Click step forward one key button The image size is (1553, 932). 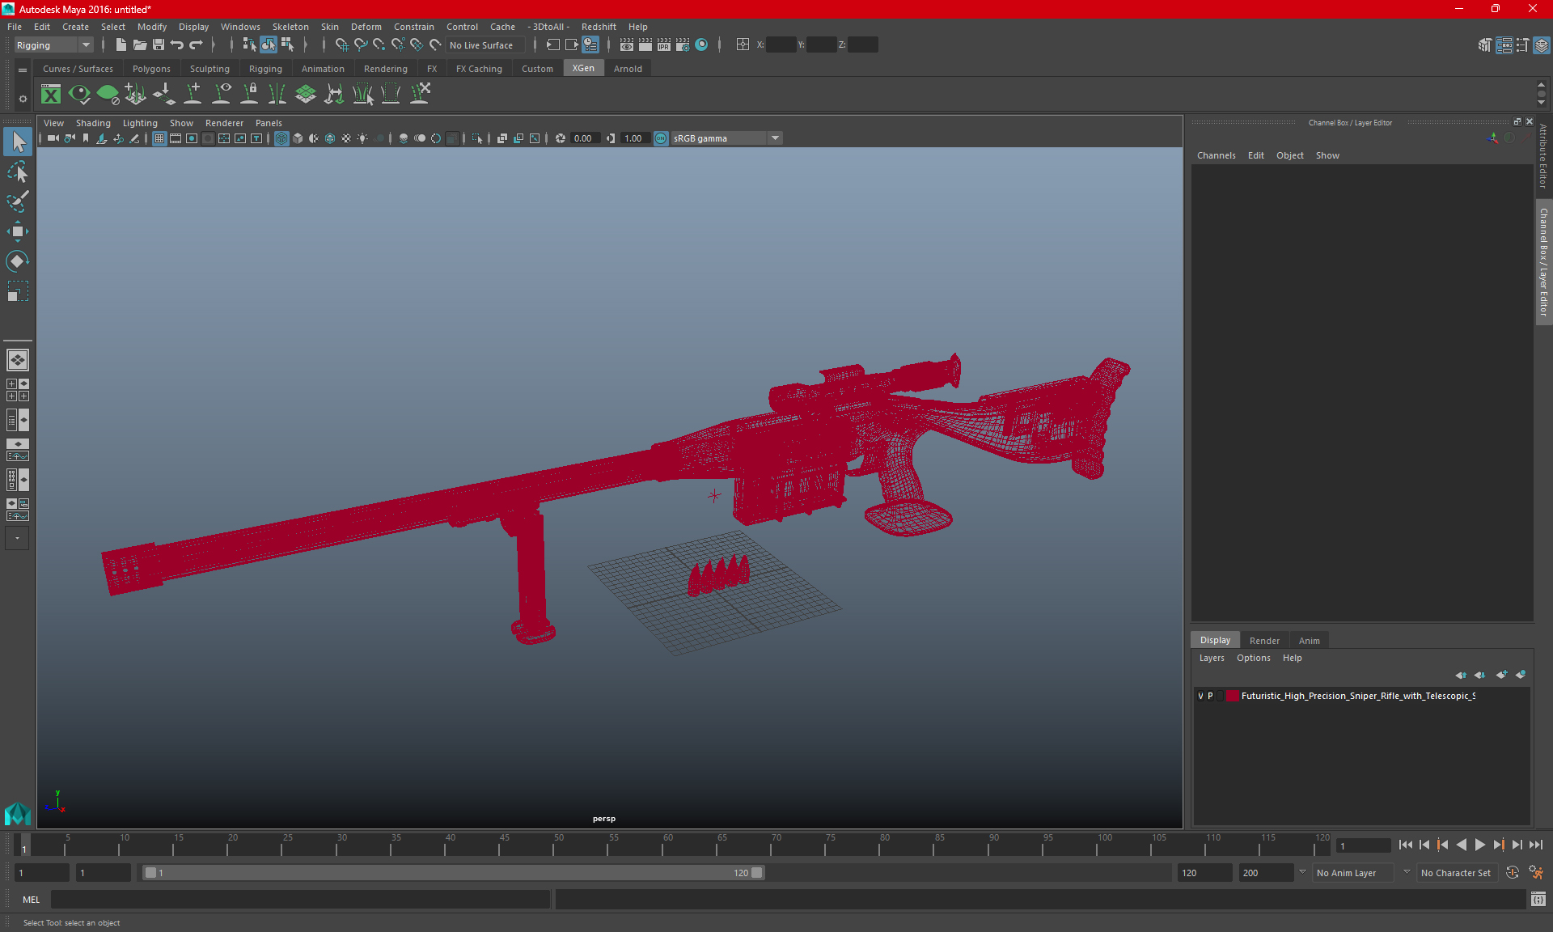tap(1499, 845)
